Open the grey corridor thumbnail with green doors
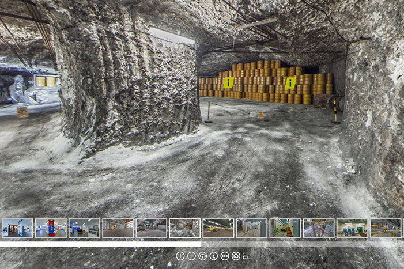The height and width of the screenshot is (269, 404). click(x=252, y=228)
